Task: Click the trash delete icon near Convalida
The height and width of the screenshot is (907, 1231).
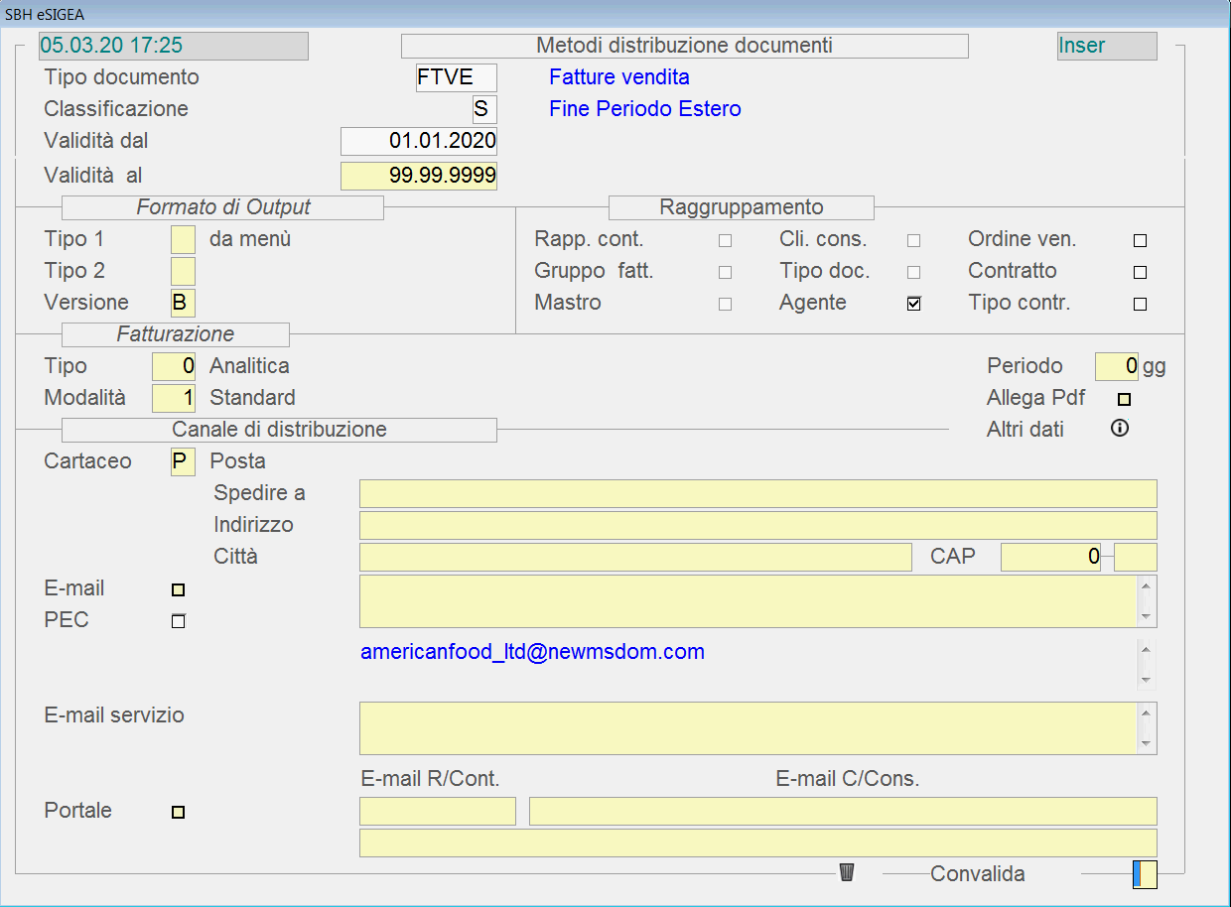Action: (847, 872)
